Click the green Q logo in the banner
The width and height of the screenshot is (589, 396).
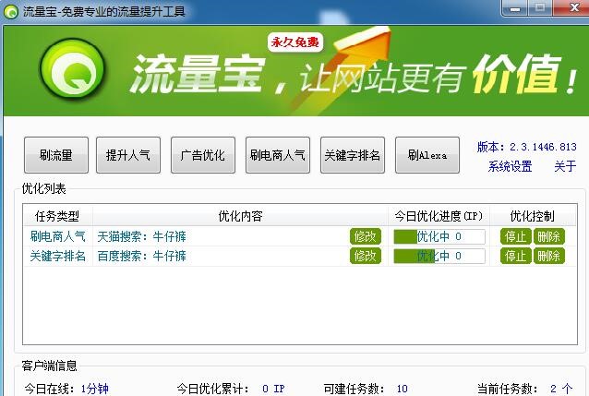pos(73,70)
